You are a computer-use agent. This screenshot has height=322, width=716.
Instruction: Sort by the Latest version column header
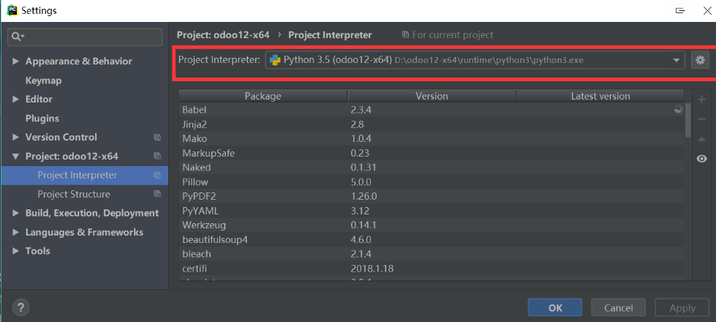600,96
